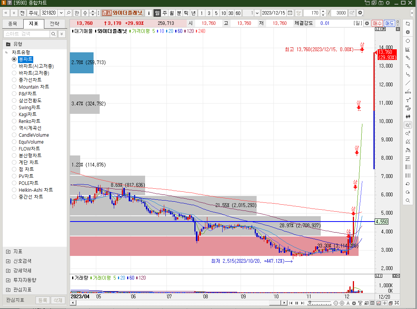Open dropdown arrow next to period value 1
Screen dimensions: 417x309
[257, 13]
